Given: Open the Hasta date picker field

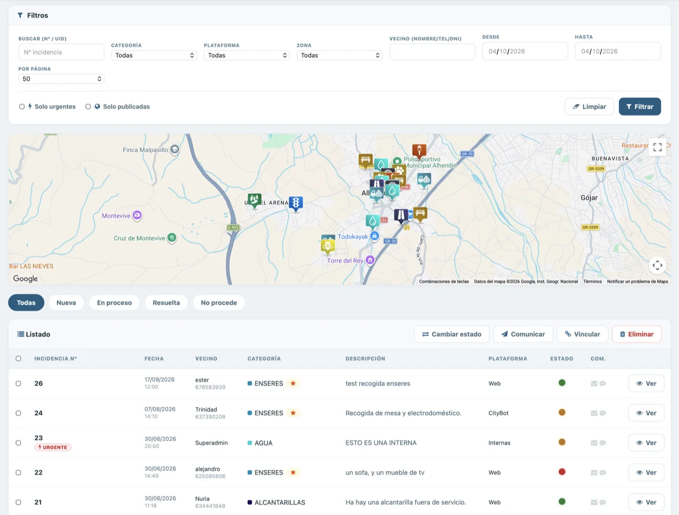Looking at the screenshot, I should point(618,51).
